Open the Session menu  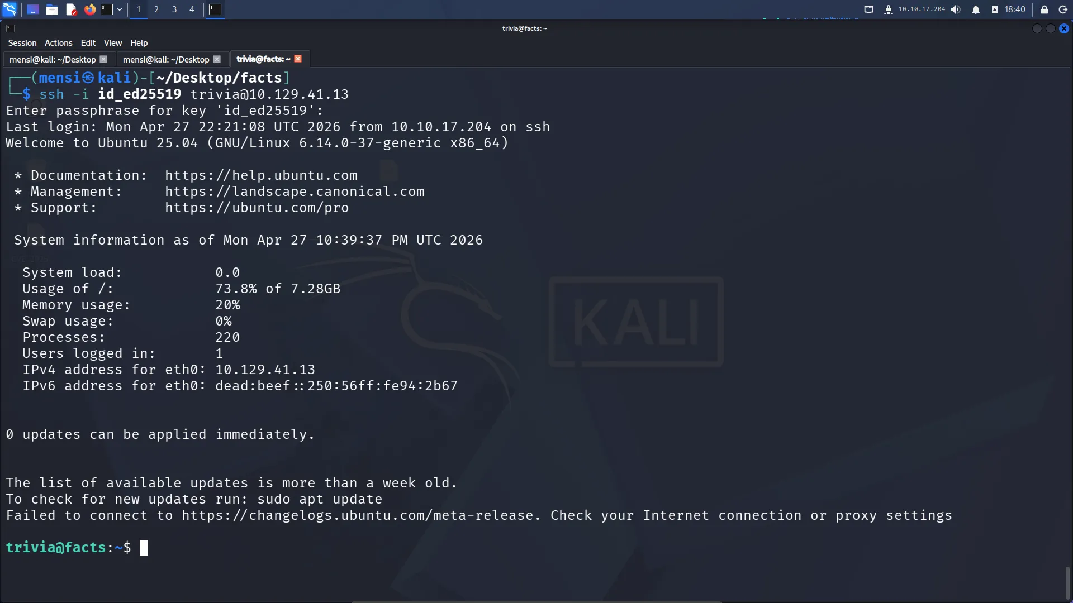point(22,43)
